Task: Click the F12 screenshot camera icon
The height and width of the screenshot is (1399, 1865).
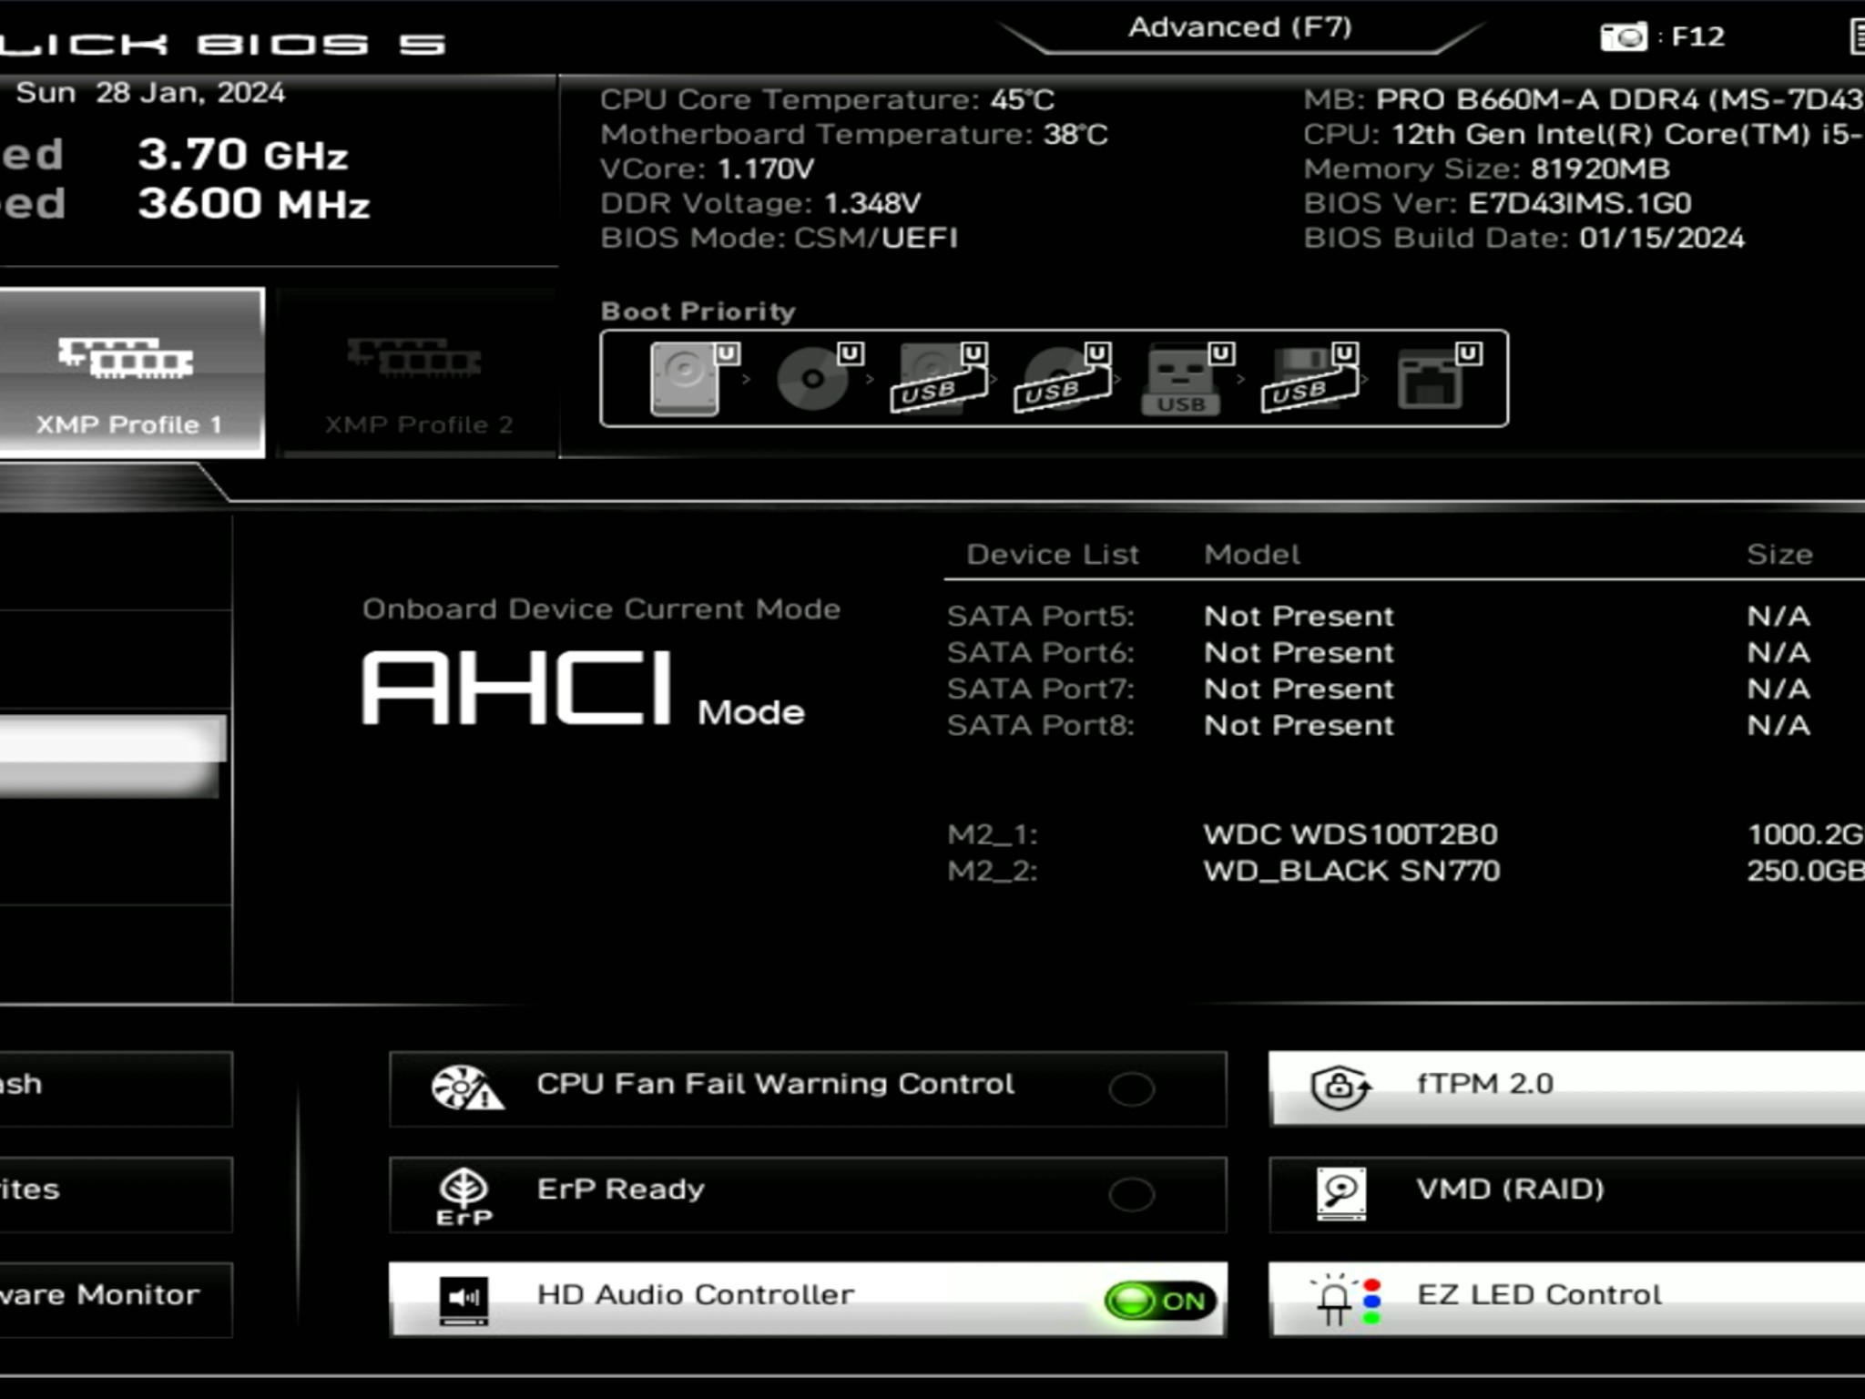Action: [x=1624, y=36]
